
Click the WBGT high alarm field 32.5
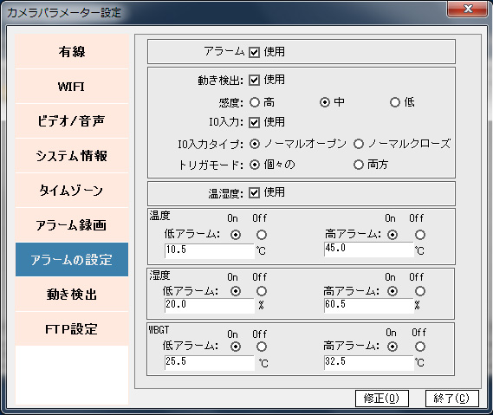[369, 362]
